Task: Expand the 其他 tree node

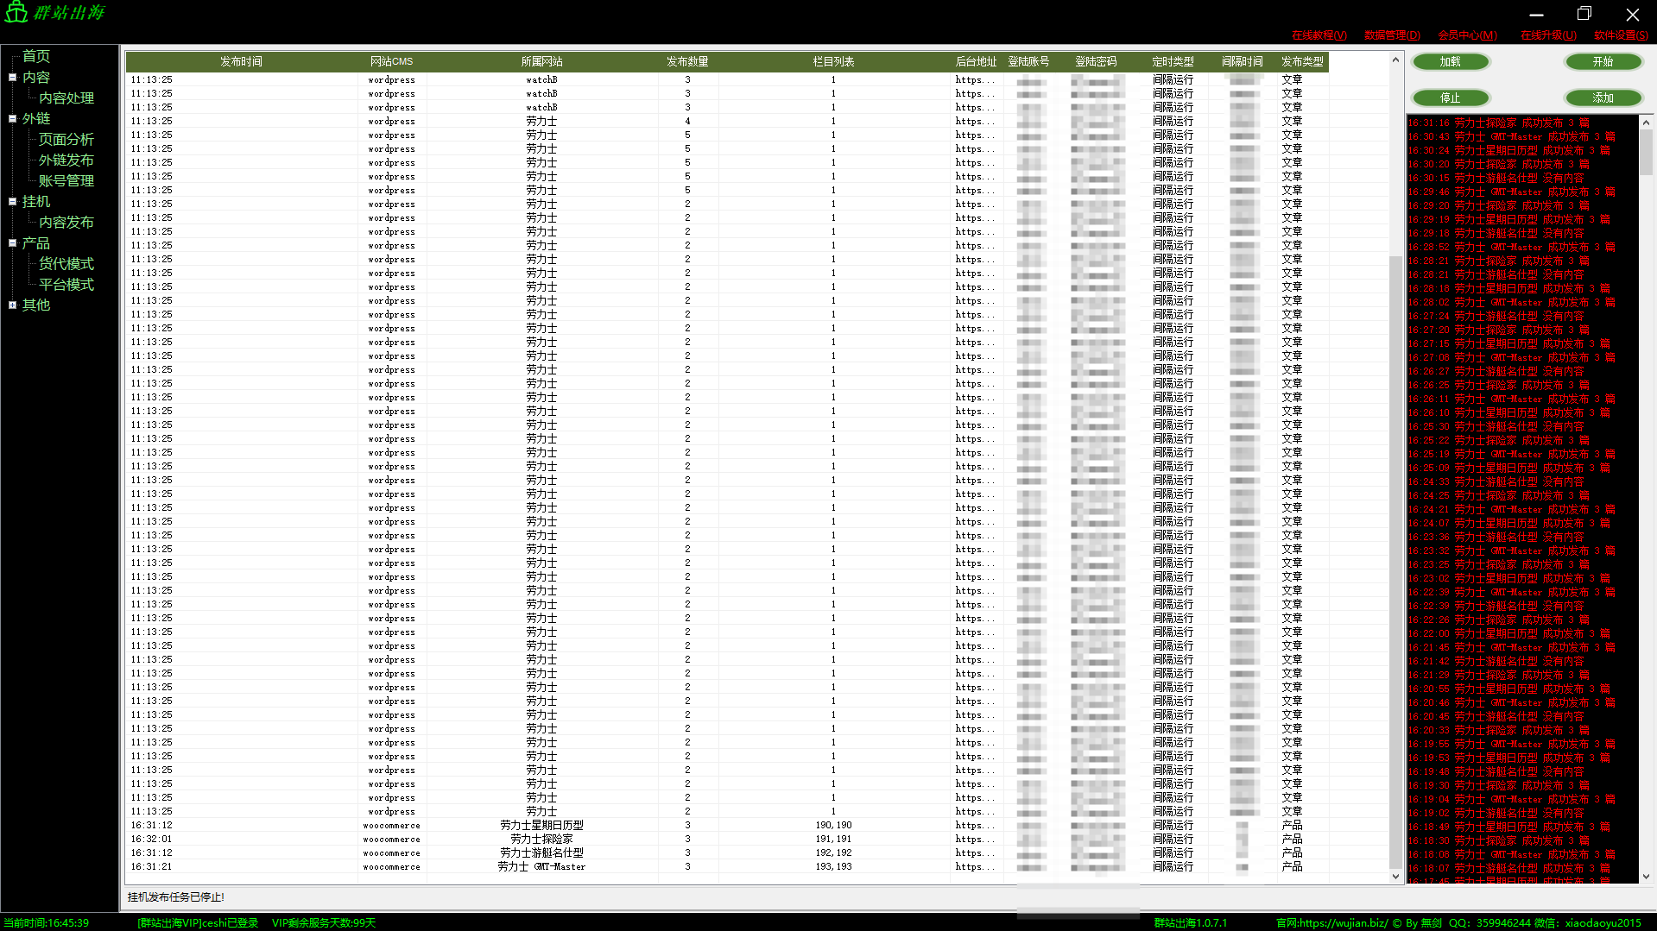Action: click(x=12, y=305)
